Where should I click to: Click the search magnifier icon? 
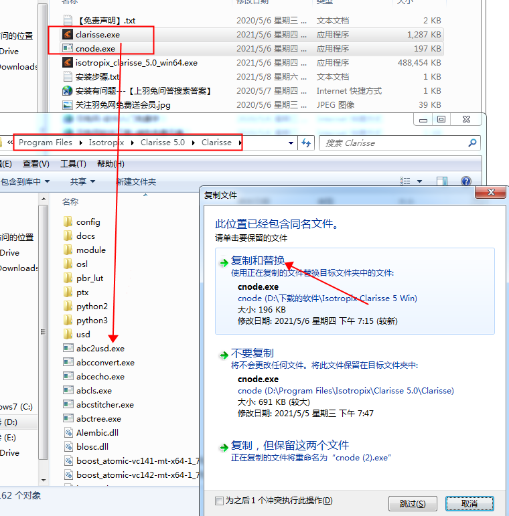(473, 143)
